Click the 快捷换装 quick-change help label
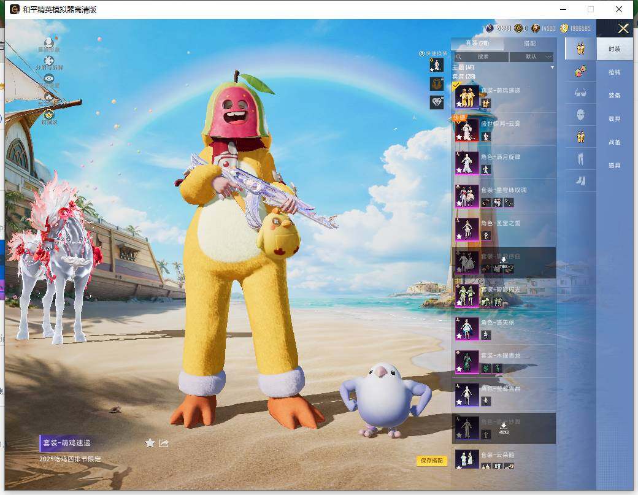 [x=433, y=53]
